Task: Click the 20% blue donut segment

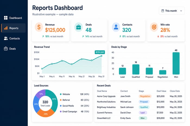Action: click(x=36, y=104)
